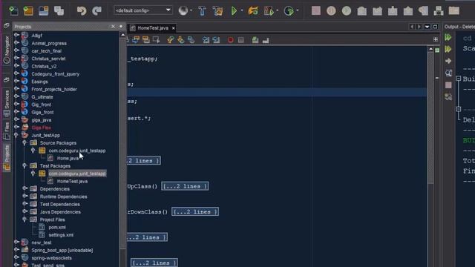This screenshot has height=267, width=475.
Task: Select pom.xml file
Action: [x=57, y=228]
